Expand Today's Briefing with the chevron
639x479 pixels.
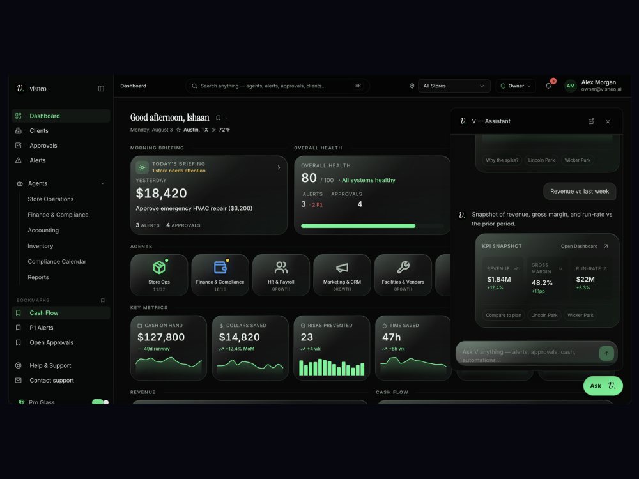279,167
